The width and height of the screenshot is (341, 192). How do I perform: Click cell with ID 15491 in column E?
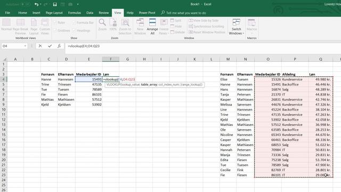(89, 79)
